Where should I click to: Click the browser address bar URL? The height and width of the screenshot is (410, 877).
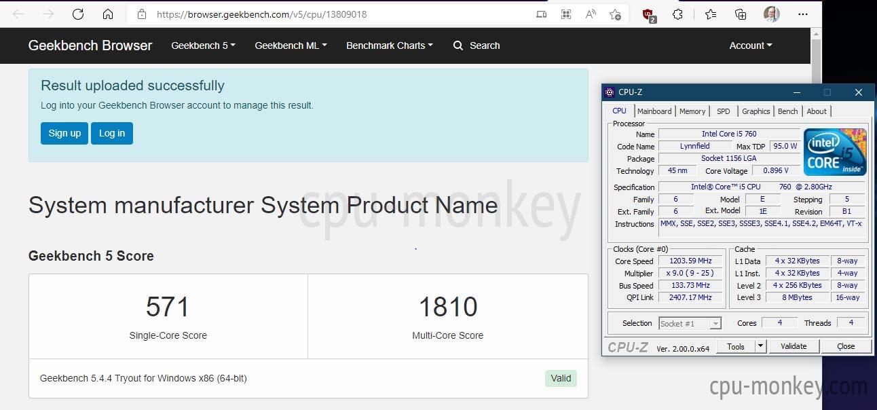pyautogui.click(x=261, y=14)
